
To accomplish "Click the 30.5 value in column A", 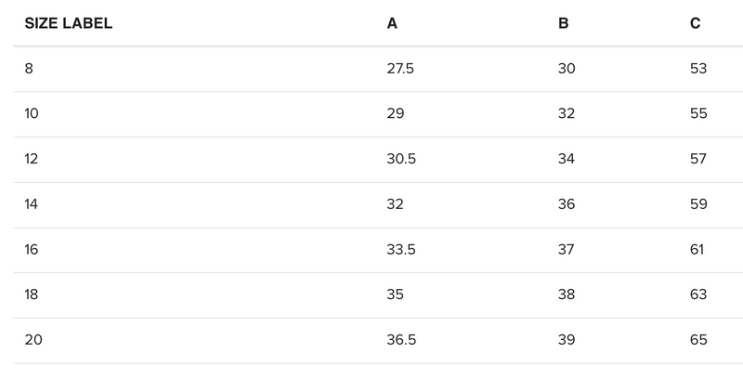I will [401, 159].
